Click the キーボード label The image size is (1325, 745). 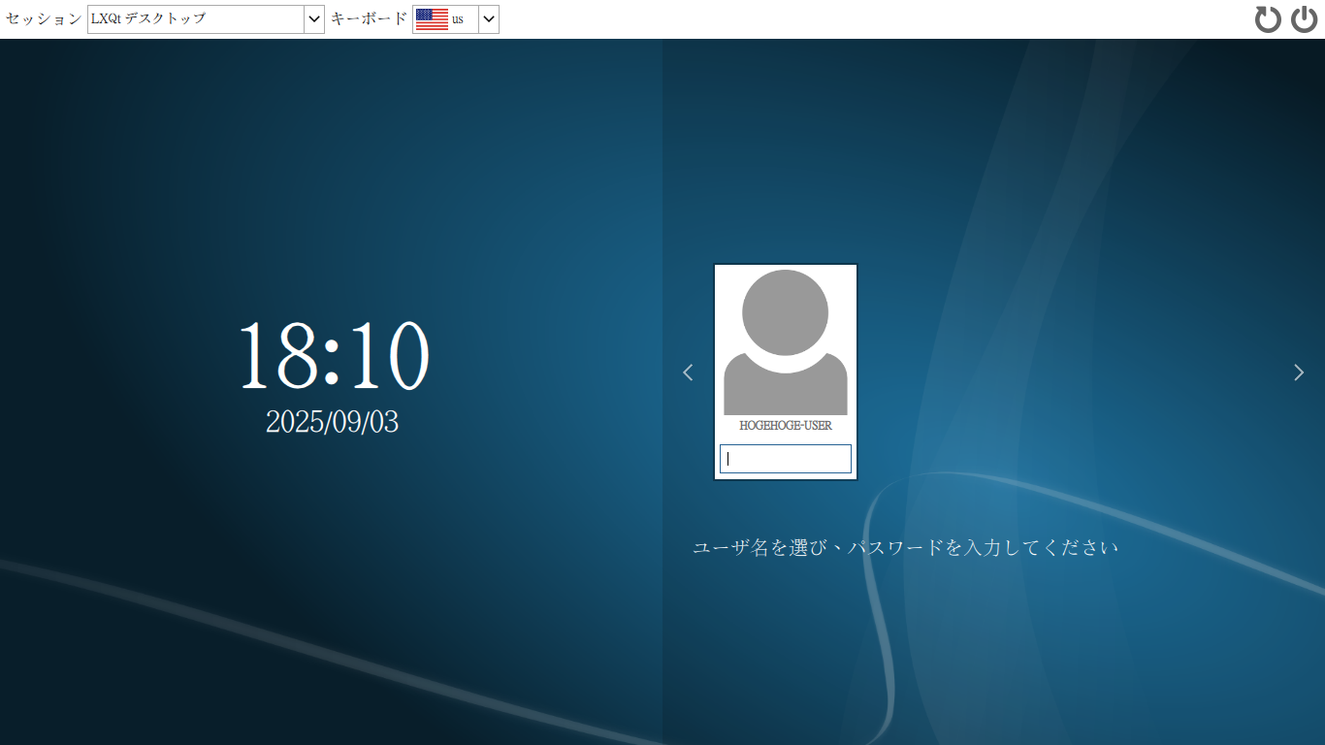(x=370, y=19)
